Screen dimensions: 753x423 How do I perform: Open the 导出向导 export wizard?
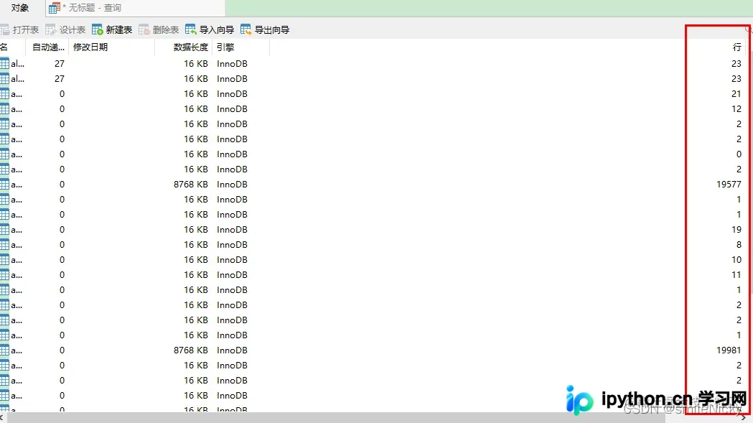(x=265, y=29)
